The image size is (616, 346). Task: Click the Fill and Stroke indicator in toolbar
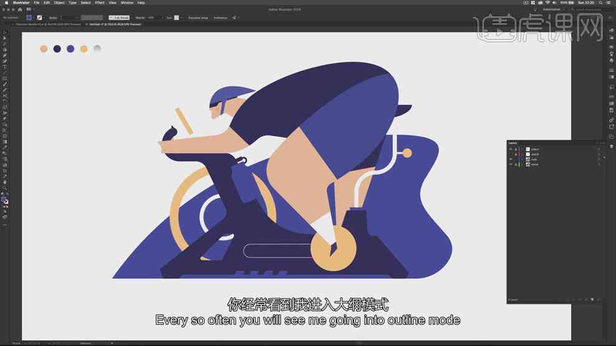(x=5, y=201)
